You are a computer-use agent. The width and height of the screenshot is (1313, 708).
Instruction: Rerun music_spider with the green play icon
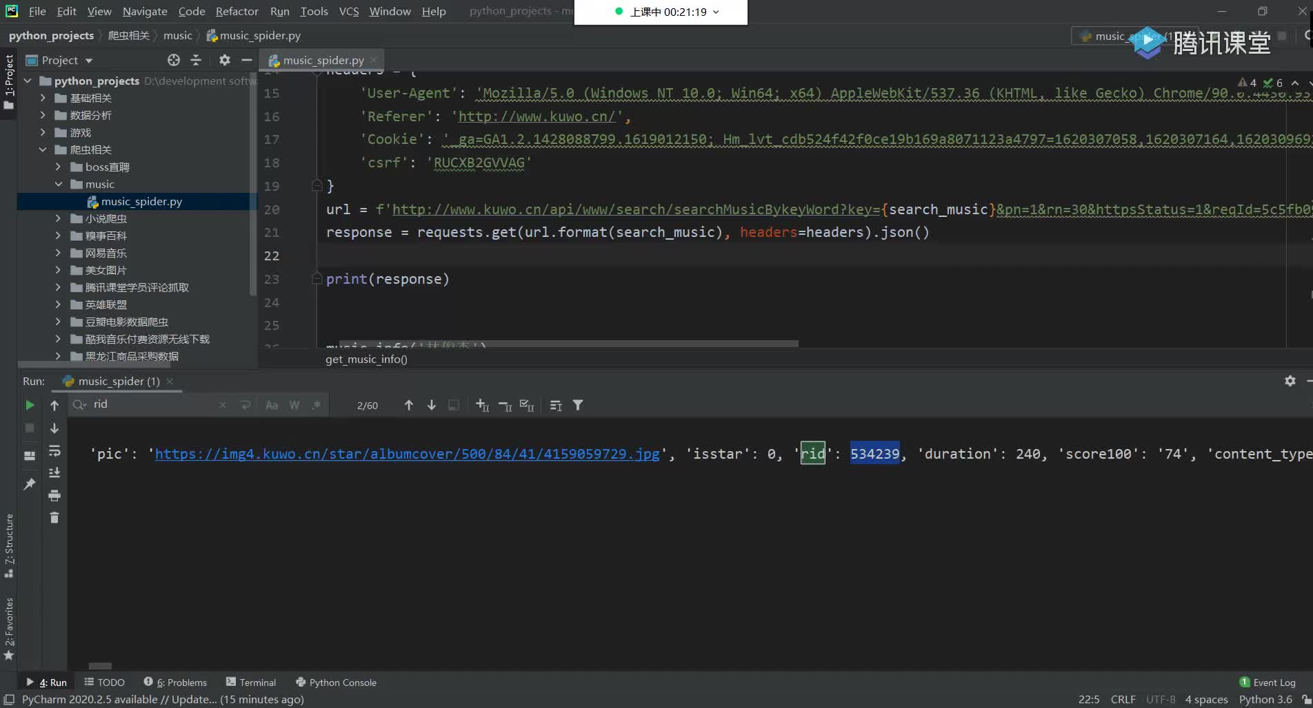click(x=30, y=405)
